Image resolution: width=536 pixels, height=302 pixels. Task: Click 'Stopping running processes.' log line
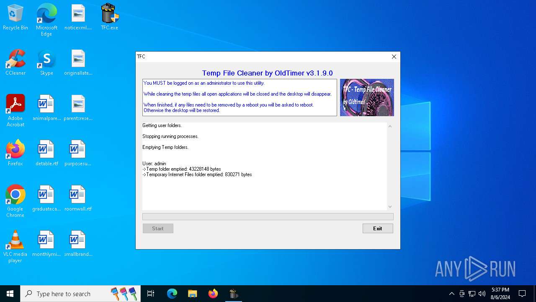pos(170,136)
